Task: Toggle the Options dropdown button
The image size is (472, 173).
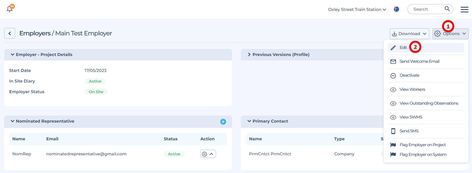Action: [x=450, y=34]
